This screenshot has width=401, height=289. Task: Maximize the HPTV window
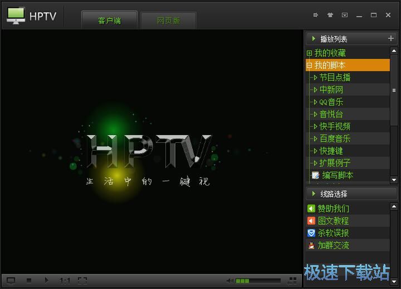[x=374, y=15]
